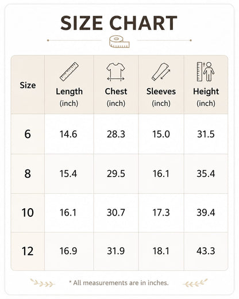Select the Sleeves (inch) header label
The image size is (239, 299).
161,97
